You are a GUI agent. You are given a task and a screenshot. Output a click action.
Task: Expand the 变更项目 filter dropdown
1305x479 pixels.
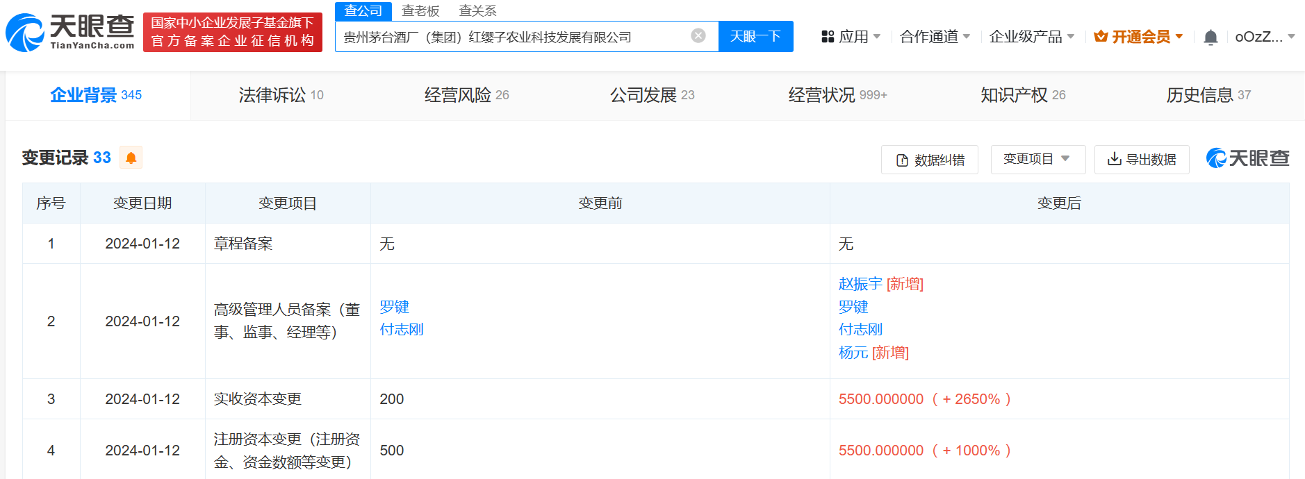(x=1037, y=160)
